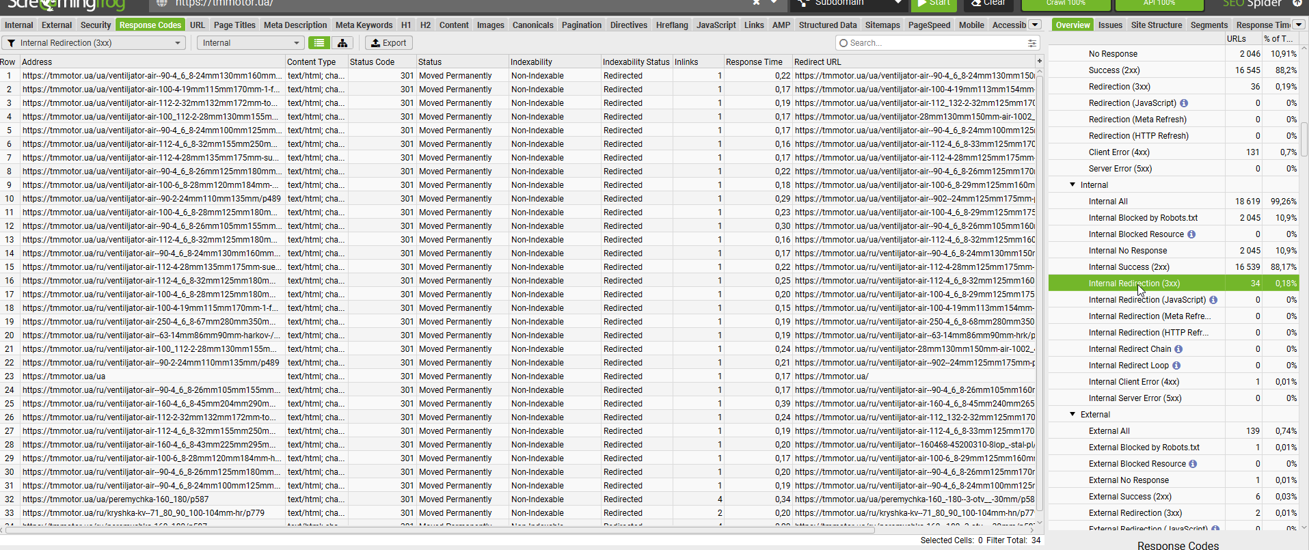Click the plus icon to add columns

(1040, 61)
